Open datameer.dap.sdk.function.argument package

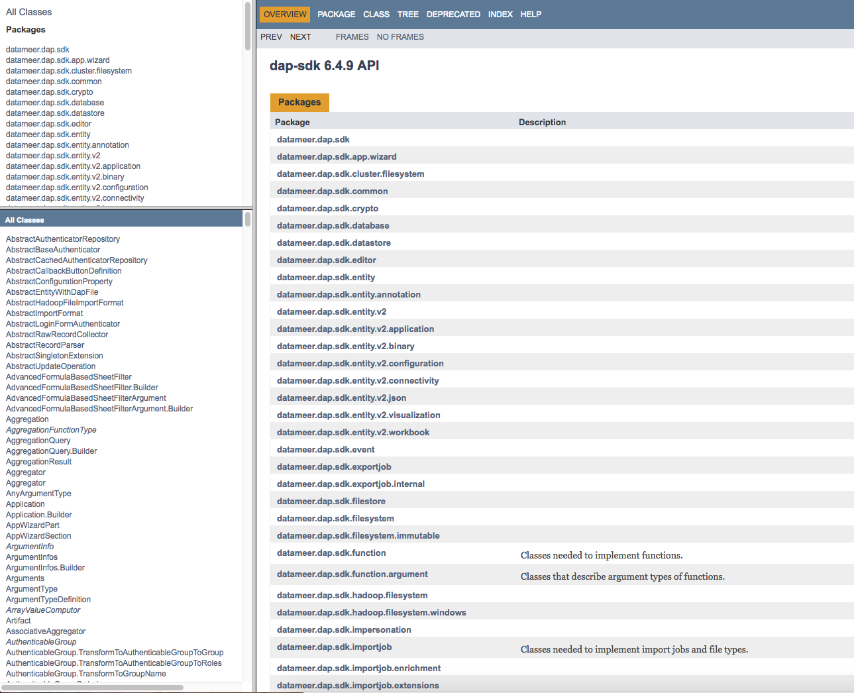click(352, 574)
